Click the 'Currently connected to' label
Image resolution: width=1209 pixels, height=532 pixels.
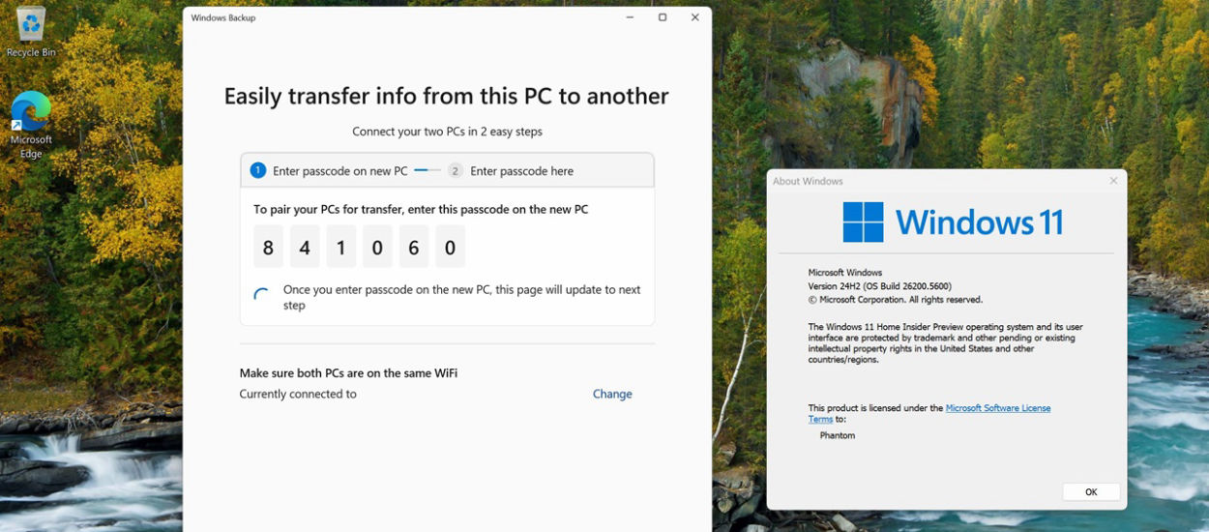coord(298,394)
